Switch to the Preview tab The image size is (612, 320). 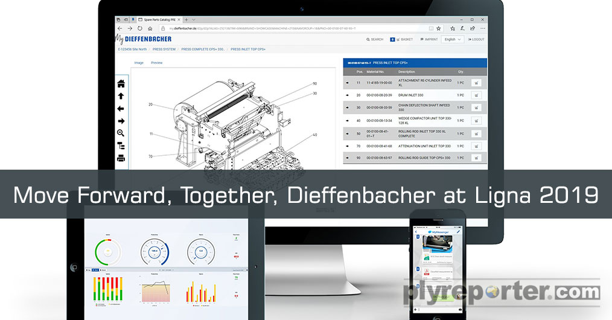point(157,63)
